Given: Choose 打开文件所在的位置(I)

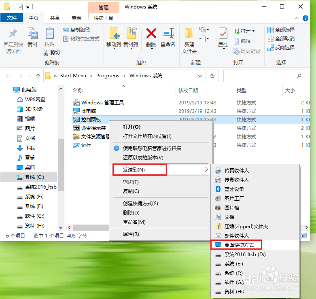Looking at the screenshot, I should (147, 136).
